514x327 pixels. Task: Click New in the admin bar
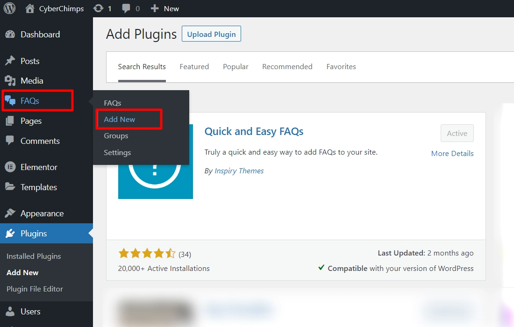point(171,8)
